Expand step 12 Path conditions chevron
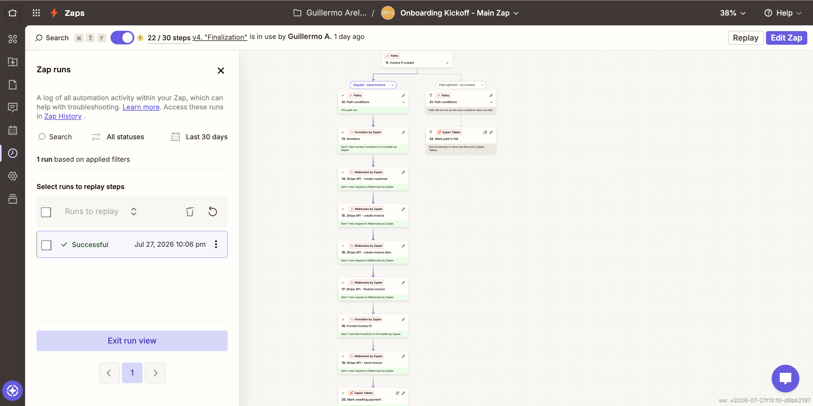The width and height of the screenshot is (813, 406). pos(403,102)
